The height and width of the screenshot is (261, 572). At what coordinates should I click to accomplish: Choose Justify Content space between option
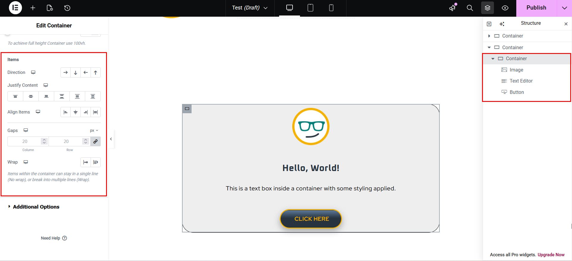coord(62,96)
